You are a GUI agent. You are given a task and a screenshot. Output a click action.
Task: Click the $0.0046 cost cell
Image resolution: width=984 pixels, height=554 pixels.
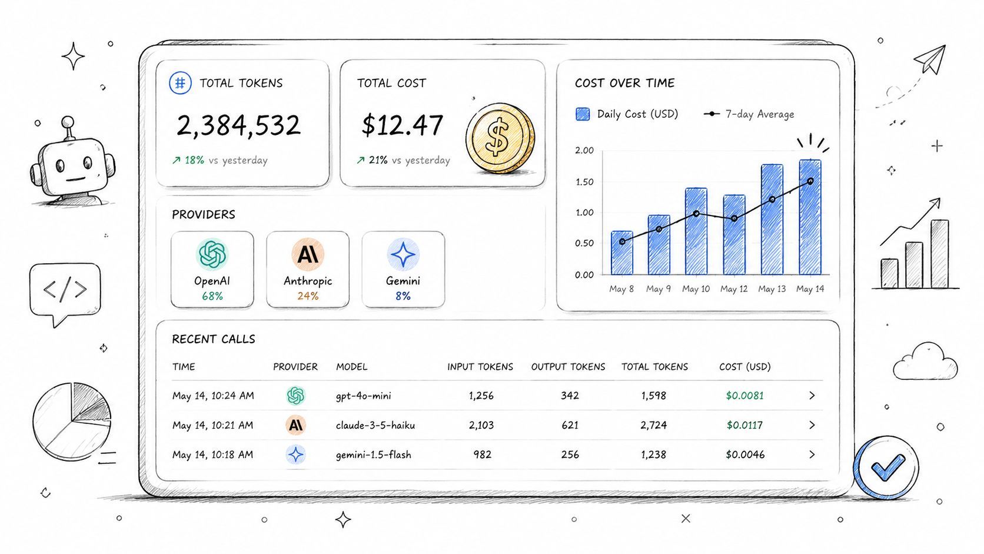click(745, 455)
